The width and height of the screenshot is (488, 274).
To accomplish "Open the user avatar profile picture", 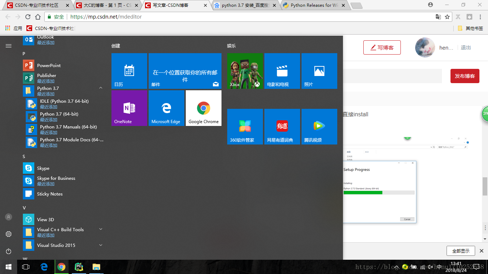I will point(425,47).
